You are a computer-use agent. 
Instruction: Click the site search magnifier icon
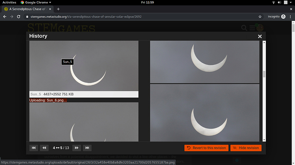tap(244, 28)
